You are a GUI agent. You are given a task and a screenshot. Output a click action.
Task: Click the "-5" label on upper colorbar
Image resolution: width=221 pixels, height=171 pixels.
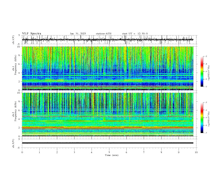click(x=206, y=72)
